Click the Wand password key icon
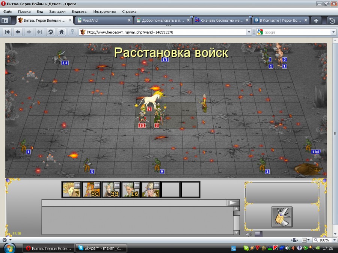This screenshot has width=338, height=253. [x=72, y=32]
